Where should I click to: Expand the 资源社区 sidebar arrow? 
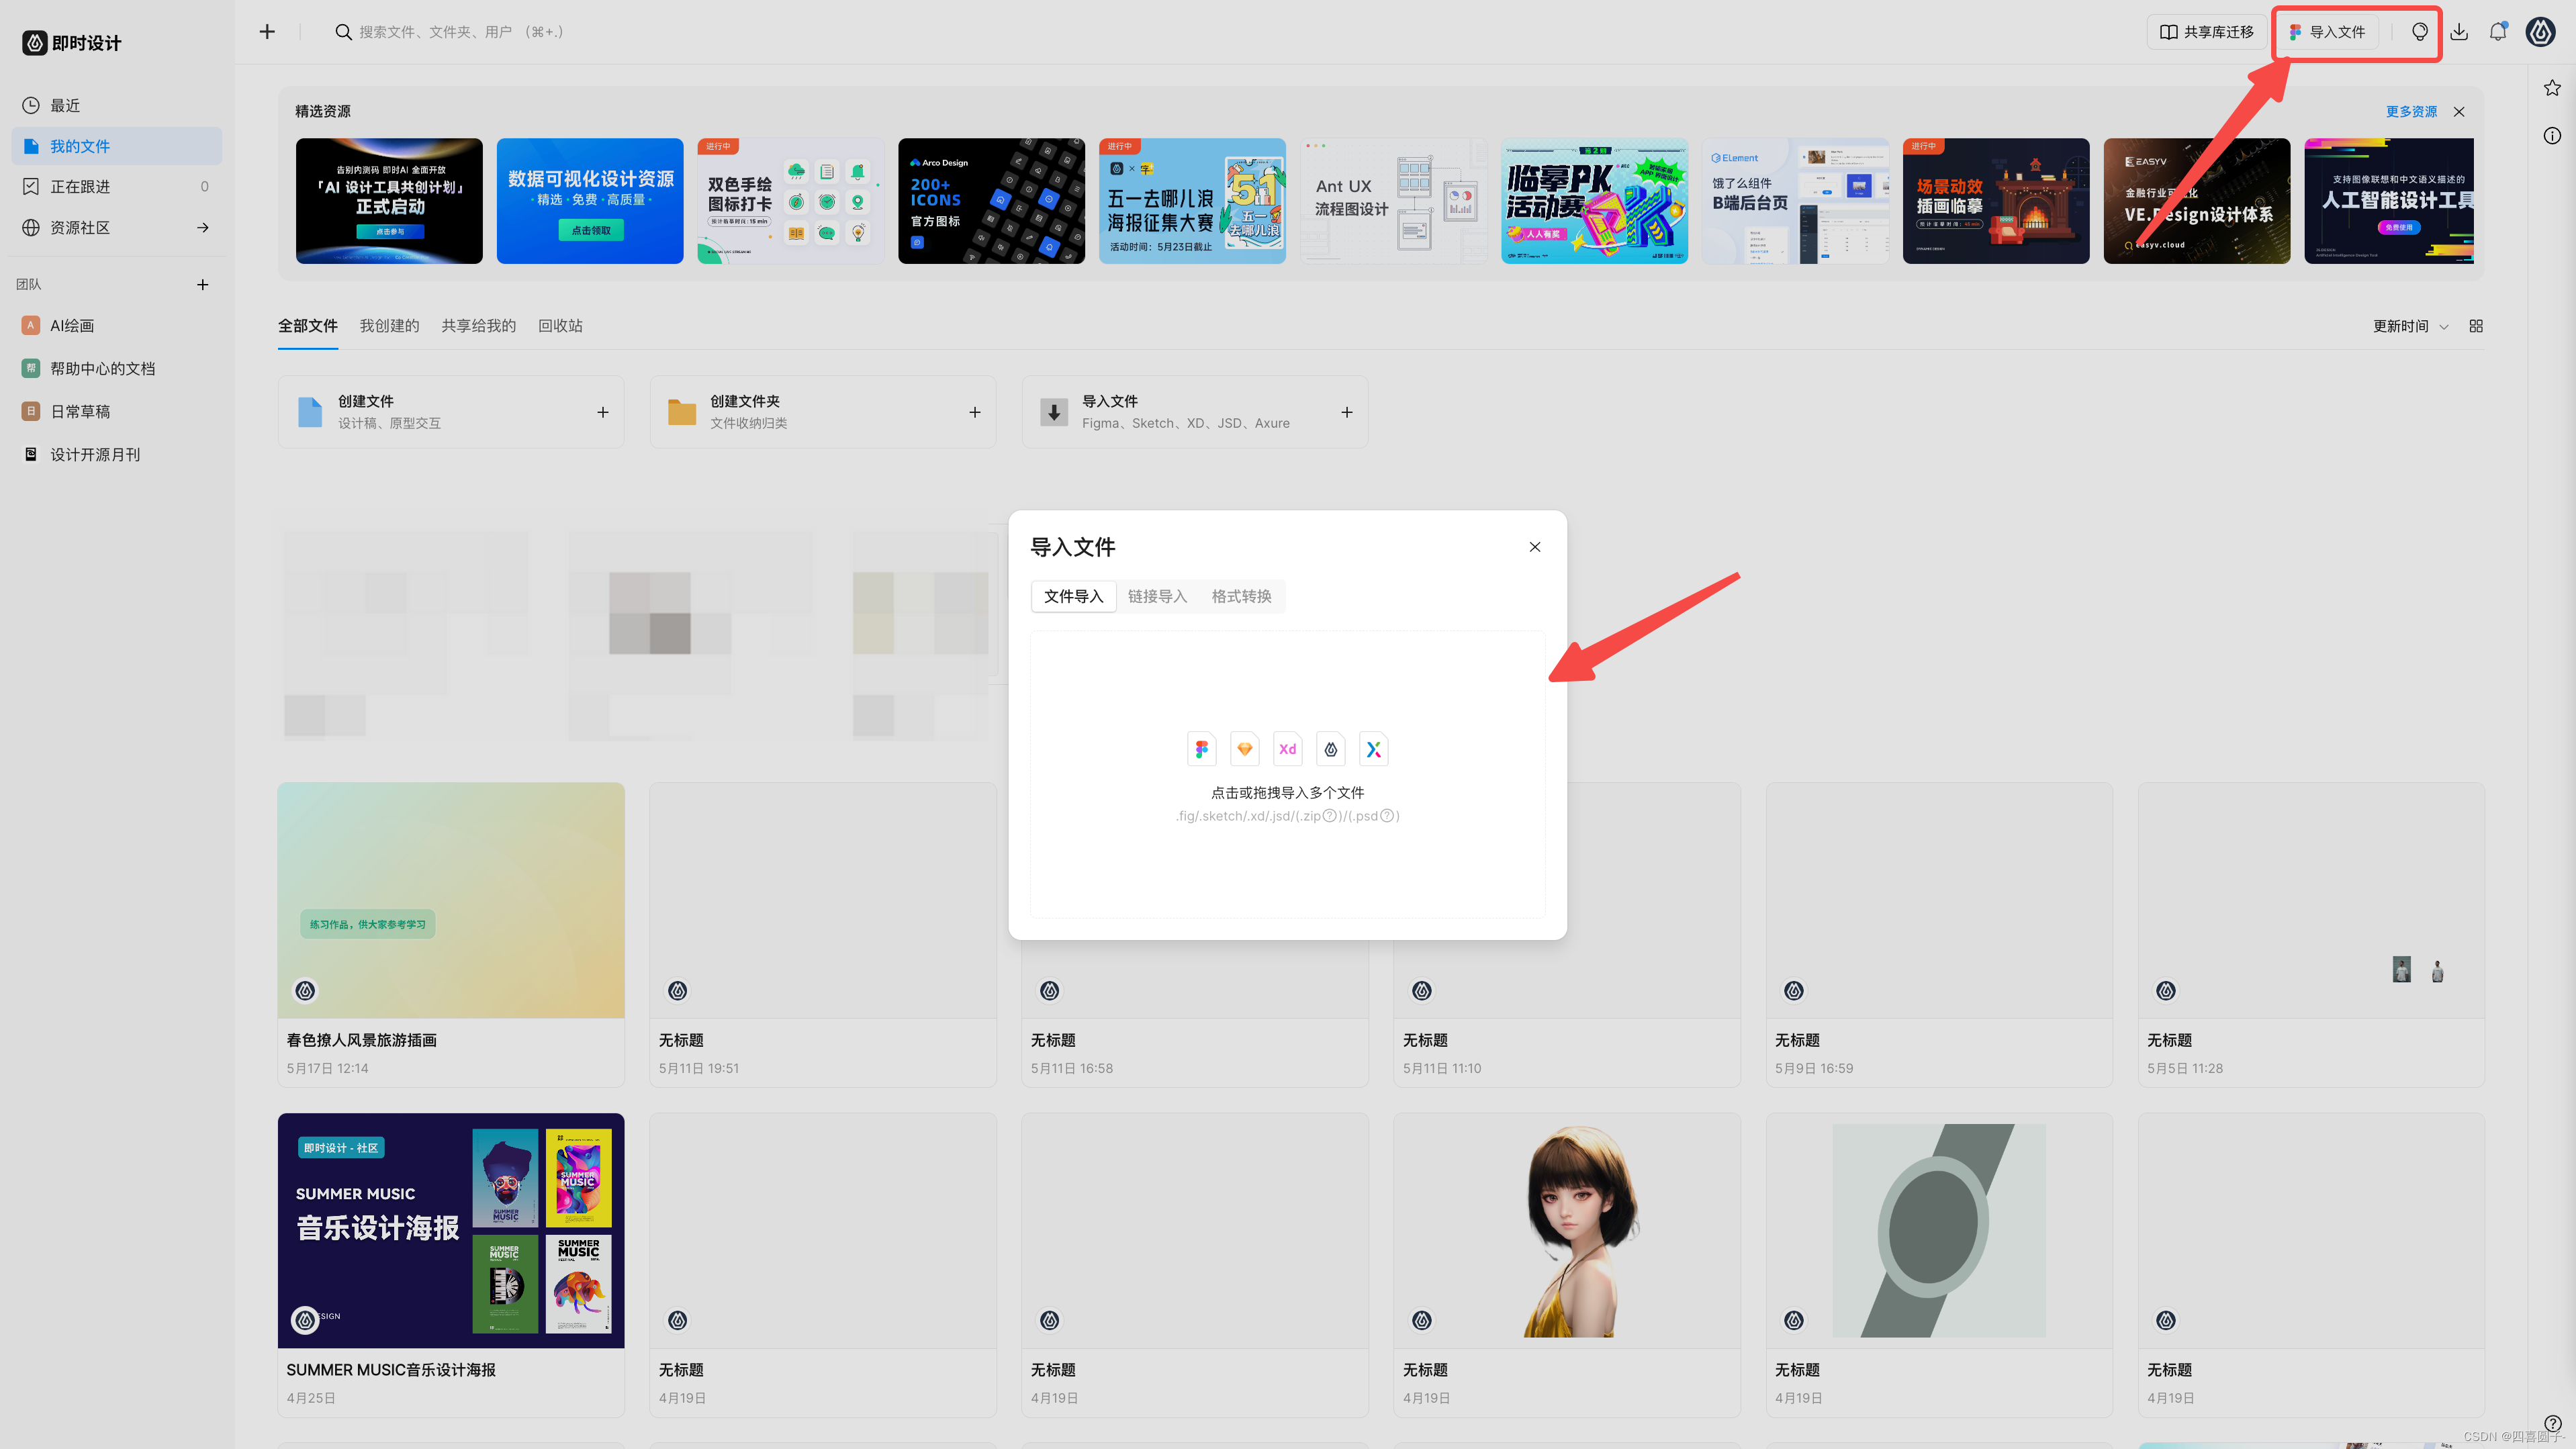pyautogui.click(x=203, y=227)
